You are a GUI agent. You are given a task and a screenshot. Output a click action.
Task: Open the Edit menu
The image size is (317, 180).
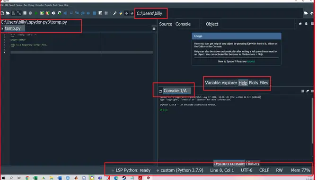[7, 5]
